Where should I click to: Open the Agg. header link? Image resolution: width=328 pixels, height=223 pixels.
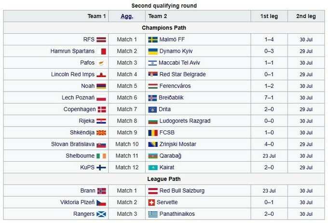(127, 16)
